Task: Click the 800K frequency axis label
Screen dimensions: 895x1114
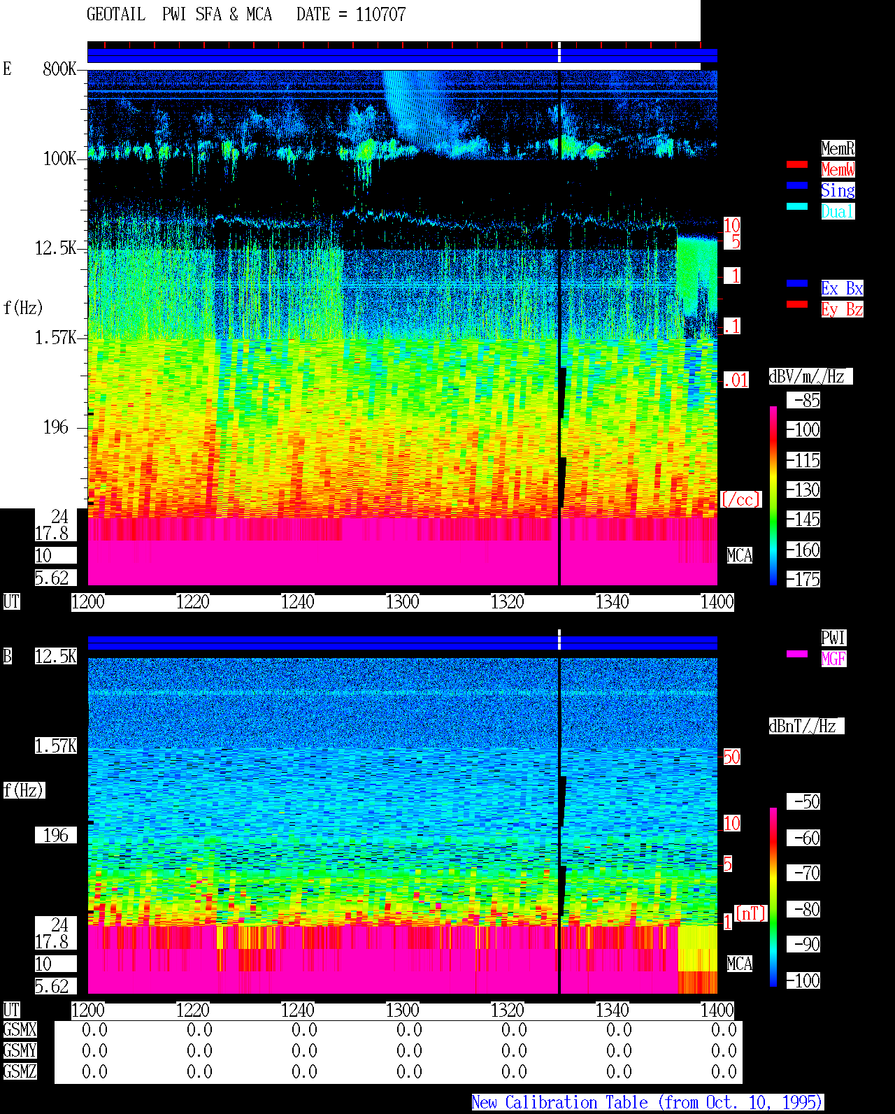Action: point(59,69)
